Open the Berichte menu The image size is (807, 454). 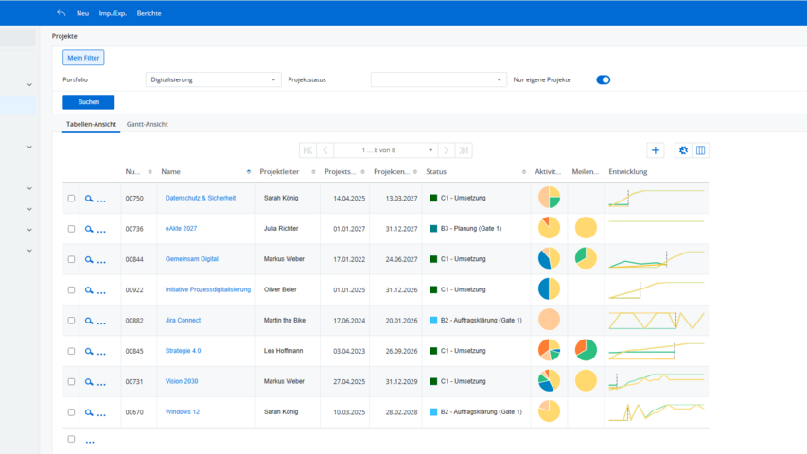click(x=149, y=13)
